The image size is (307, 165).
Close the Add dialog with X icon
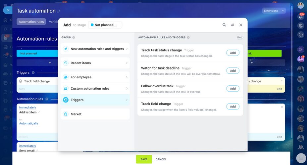point(241,25)
